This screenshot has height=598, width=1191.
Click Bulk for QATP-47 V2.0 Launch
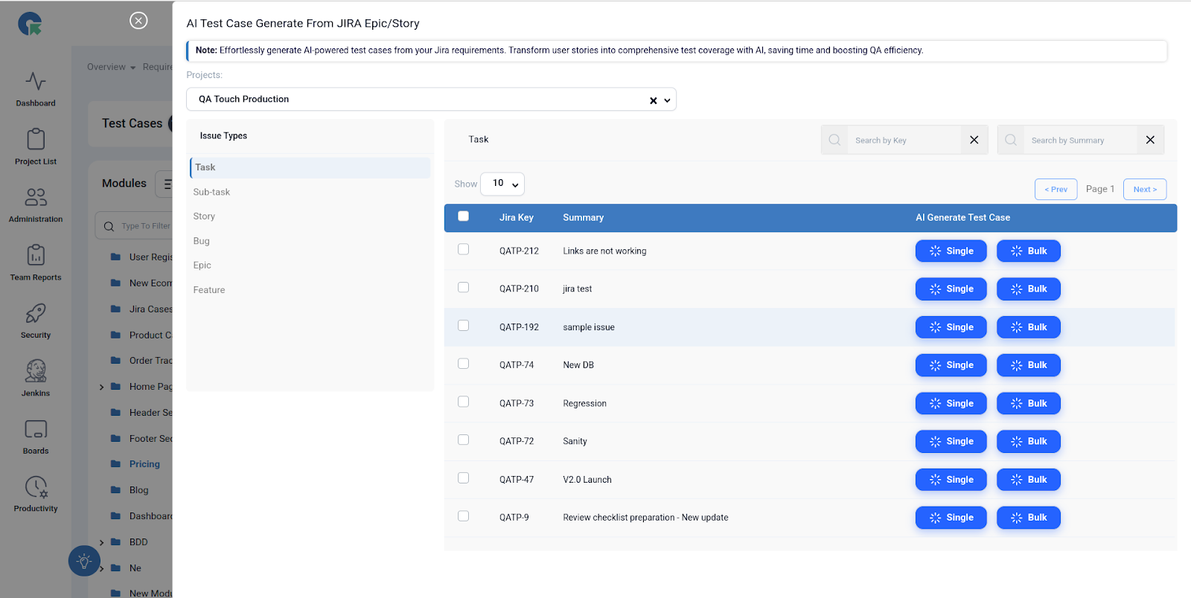[x=1029, y=480]
